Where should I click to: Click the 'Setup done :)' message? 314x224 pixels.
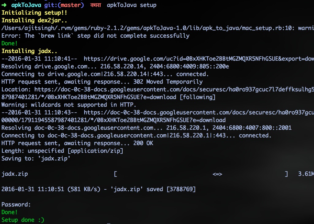(23, 220)
